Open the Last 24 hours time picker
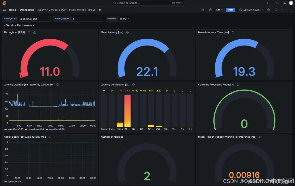The height and width of the screenshot is (186, 295). coord(251,10)
